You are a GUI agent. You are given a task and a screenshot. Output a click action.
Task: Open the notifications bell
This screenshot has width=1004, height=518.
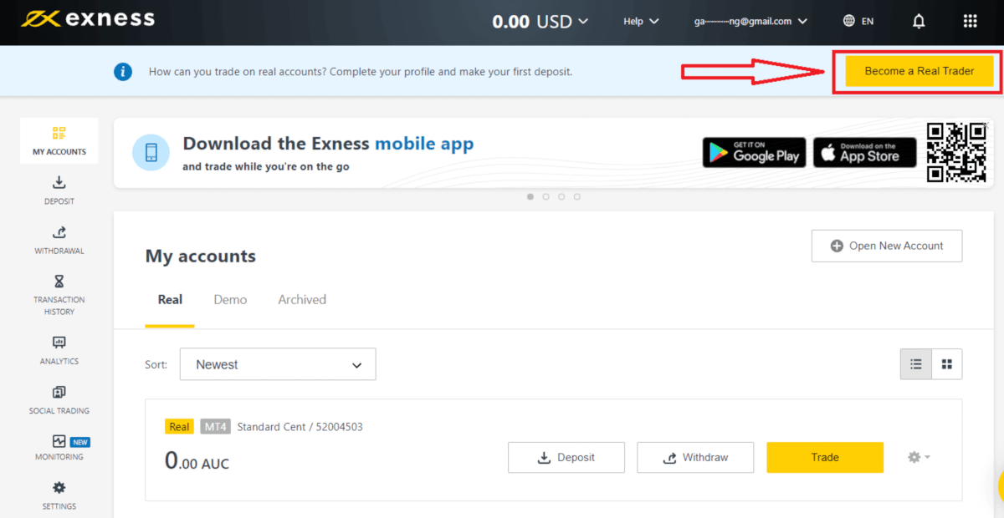tap(919, 22)
